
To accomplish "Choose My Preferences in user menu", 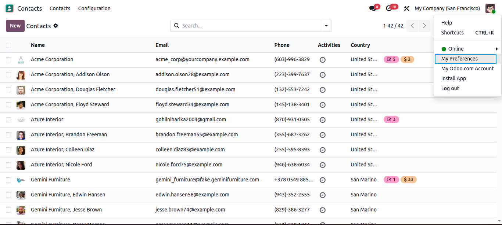I will pyautogui.click(x=466, y=59).
